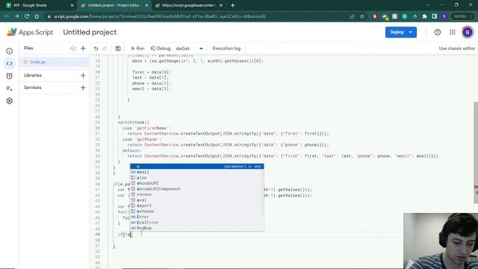Close the script.googleusercontent tab
The image size is (478, 269).
pyautogui.click(x=221, y=5)
